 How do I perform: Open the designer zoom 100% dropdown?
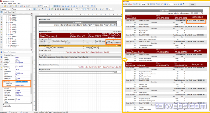pyautogui.click(x=48, y=6)
